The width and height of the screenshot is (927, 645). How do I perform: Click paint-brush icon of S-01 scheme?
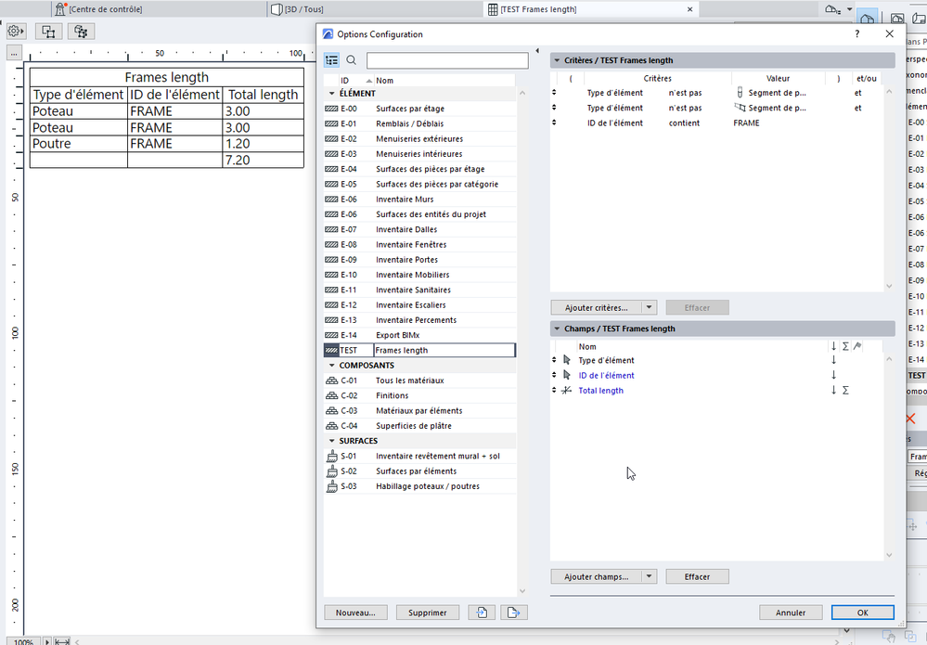[x=331, y=456]
